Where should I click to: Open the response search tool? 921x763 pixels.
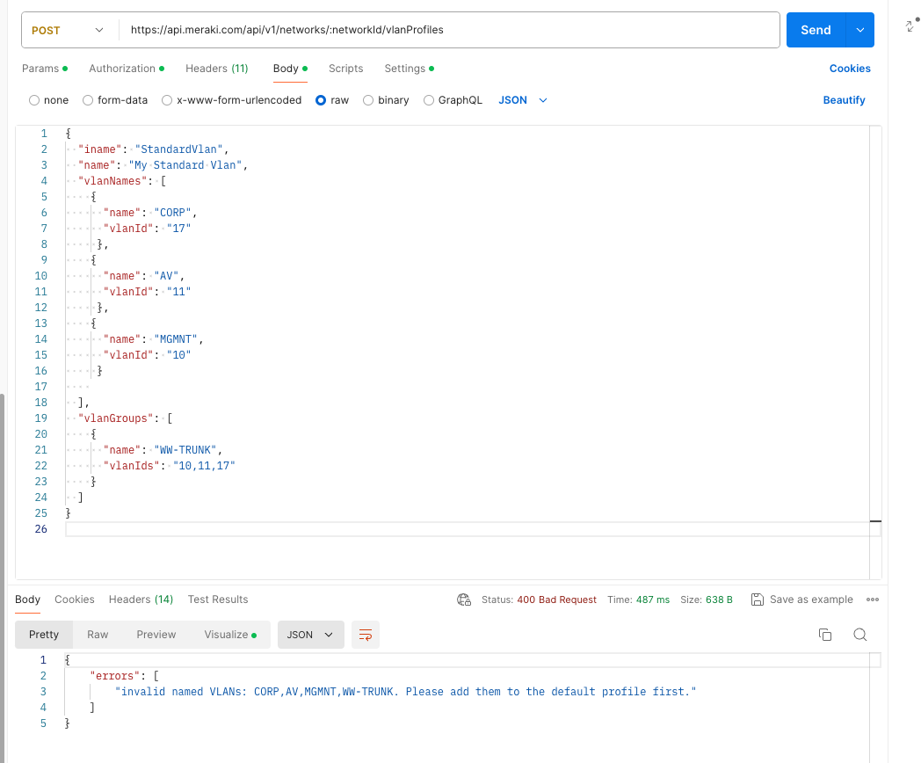click(859, 634)
